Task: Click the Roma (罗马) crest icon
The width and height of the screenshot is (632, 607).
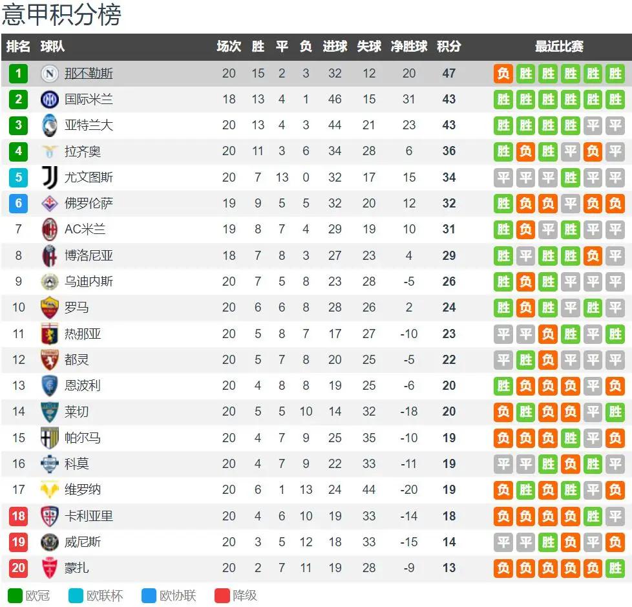Action: (x=50, y=308)
